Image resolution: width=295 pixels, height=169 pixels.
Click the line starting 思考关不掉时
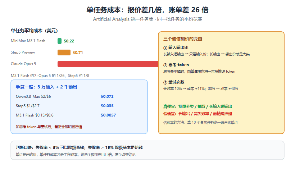[199, 72]
